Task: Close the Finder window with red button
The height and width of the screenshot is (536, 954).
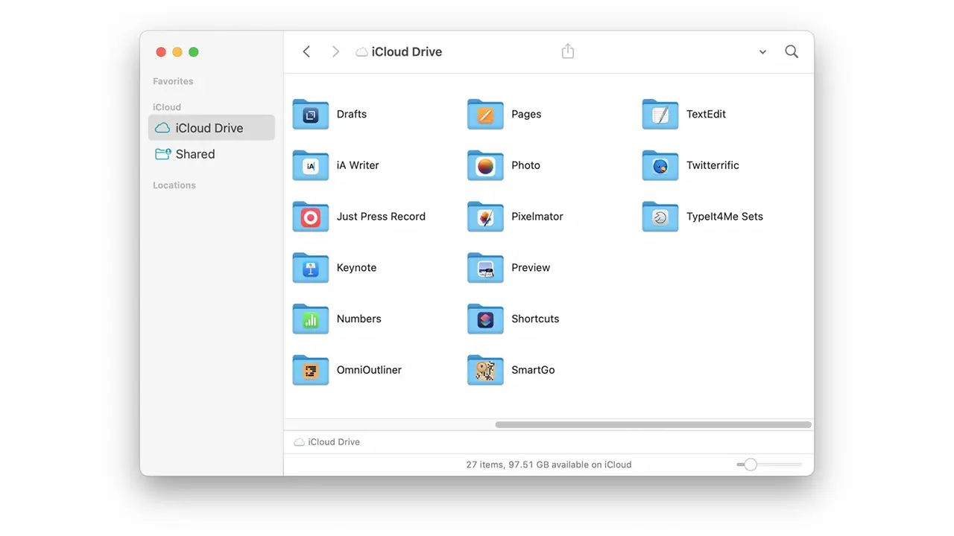Action: 161,52
